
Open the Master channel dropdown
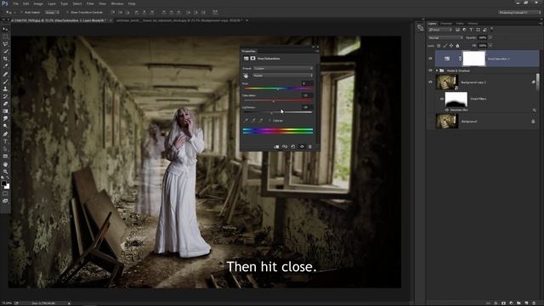283,76
